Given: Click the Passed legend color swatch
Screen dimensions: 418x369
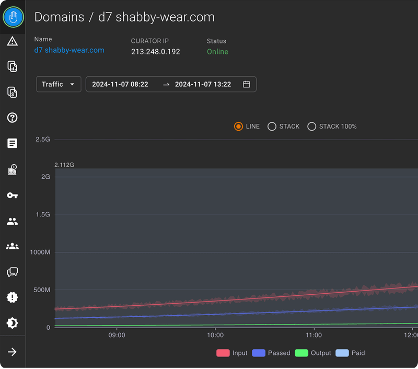Looking at the screenshot, I should tap(259, 353).
